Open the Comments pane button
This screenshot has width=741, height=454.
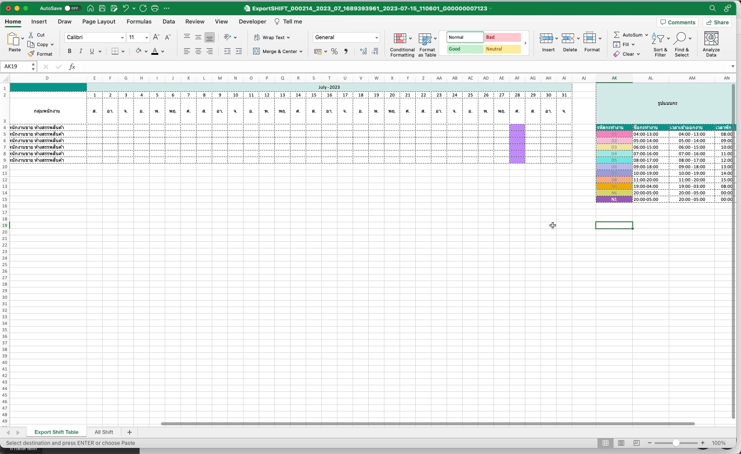tap(677, 23)
